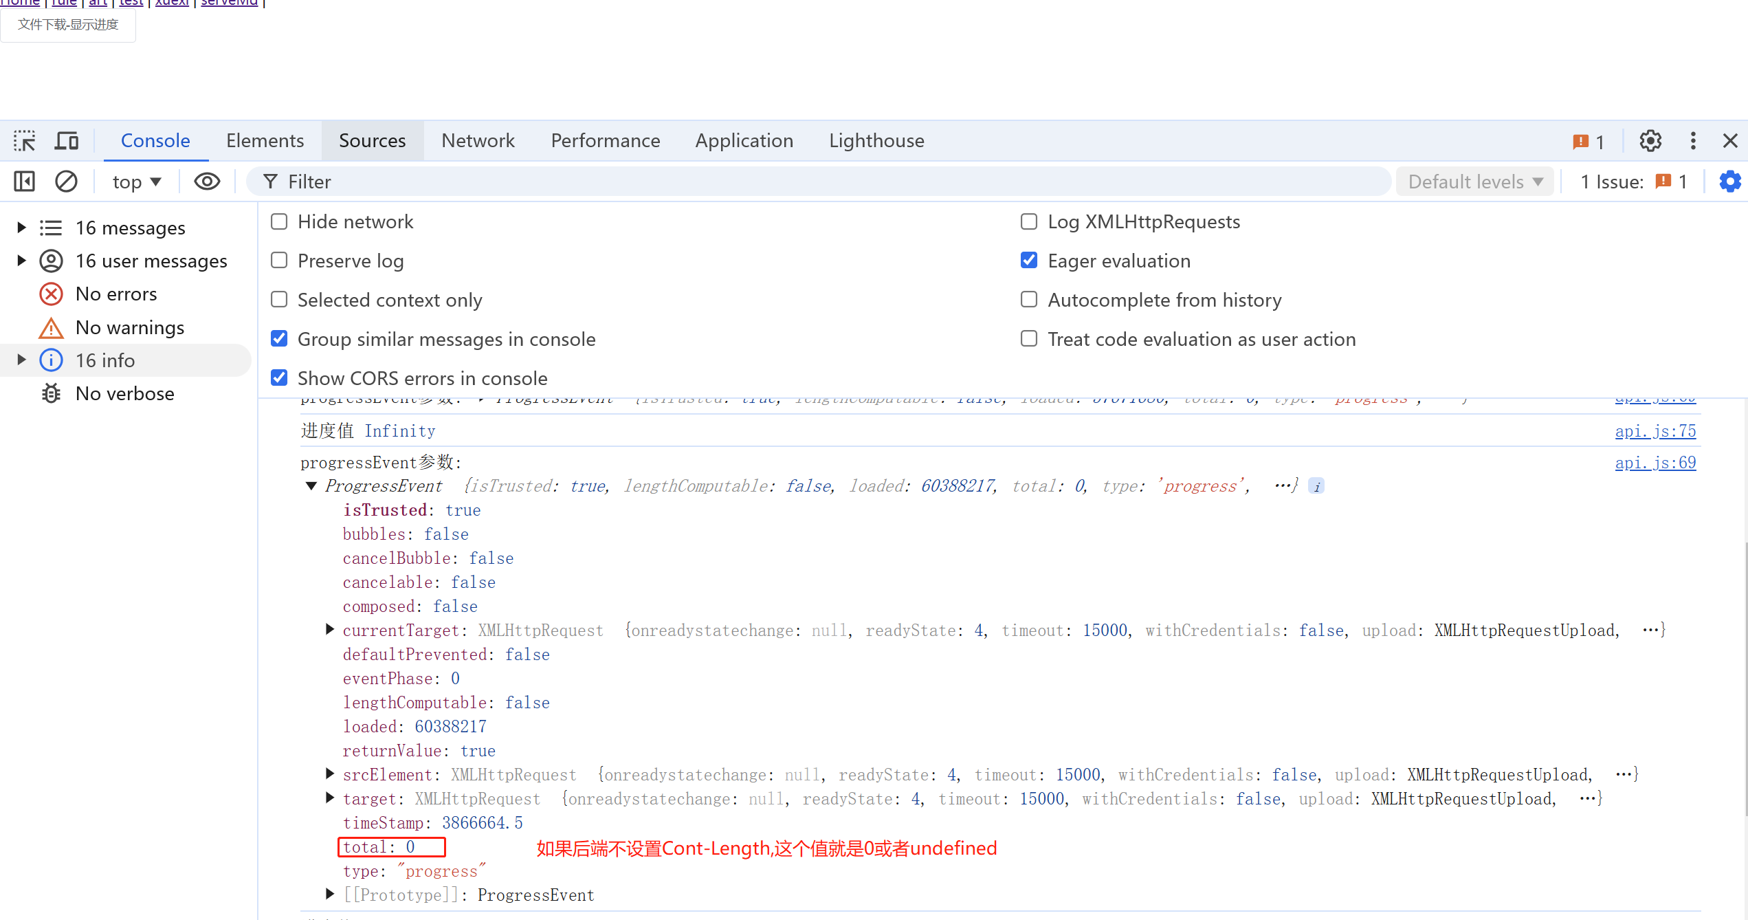Switch to the Network tab
Screen dimensions: 1748x920
[478, 141]
